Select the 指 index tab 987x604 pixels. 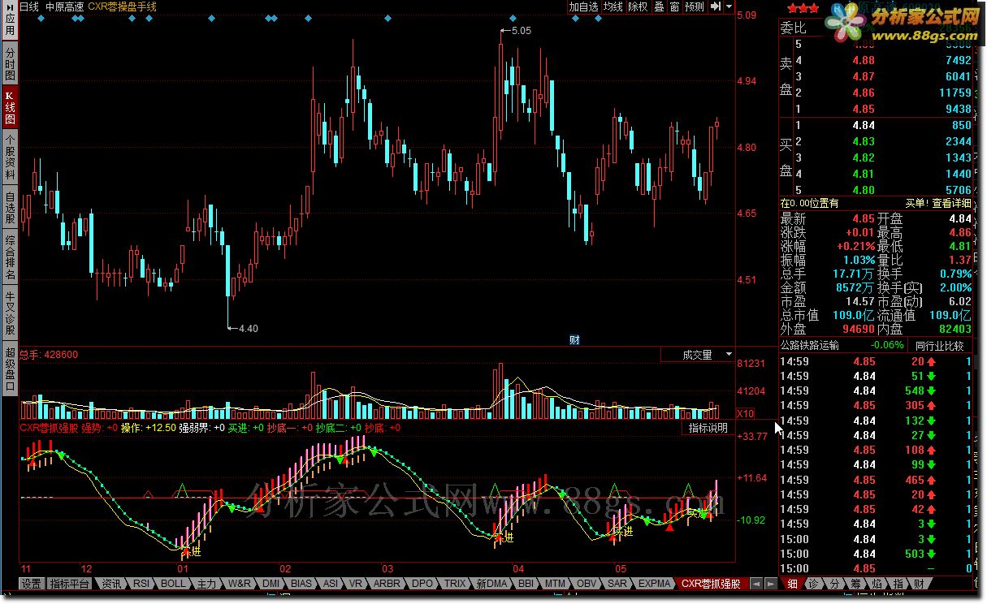[898, 584]
